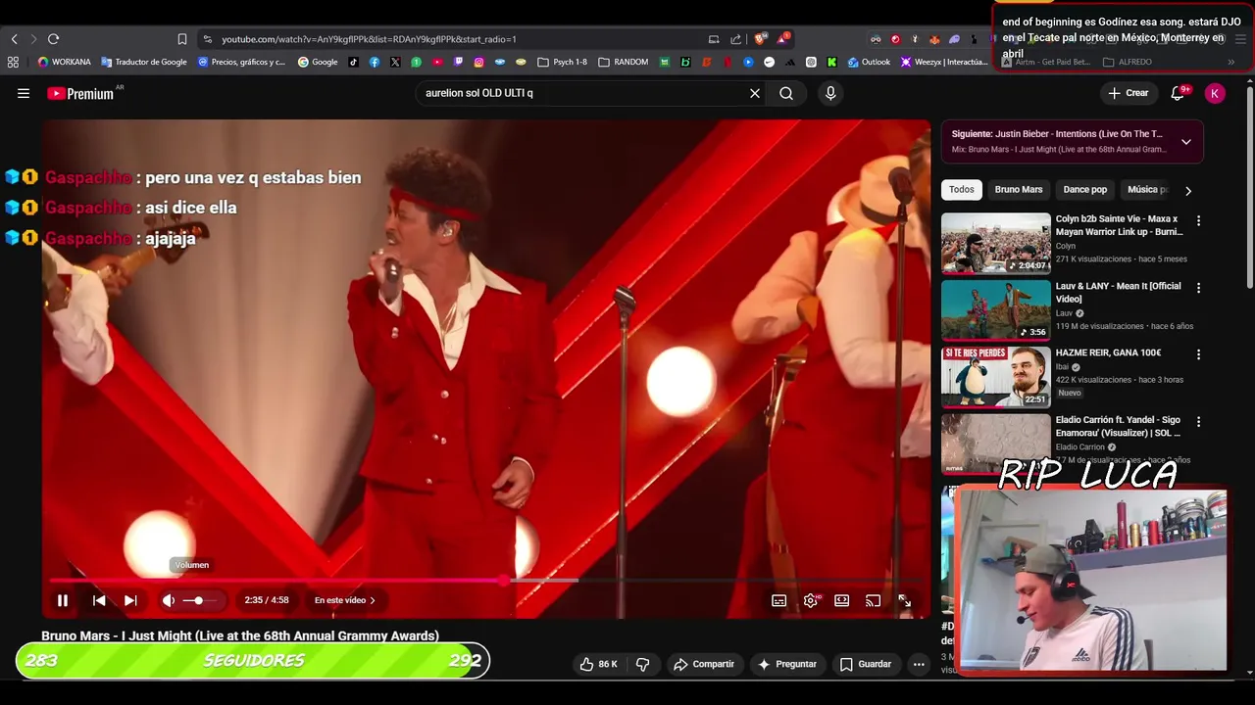Collapse the Siguiente mix panel
Image resolution: width=1255 pixels, height=705 pixels.
pos(1186,141)
